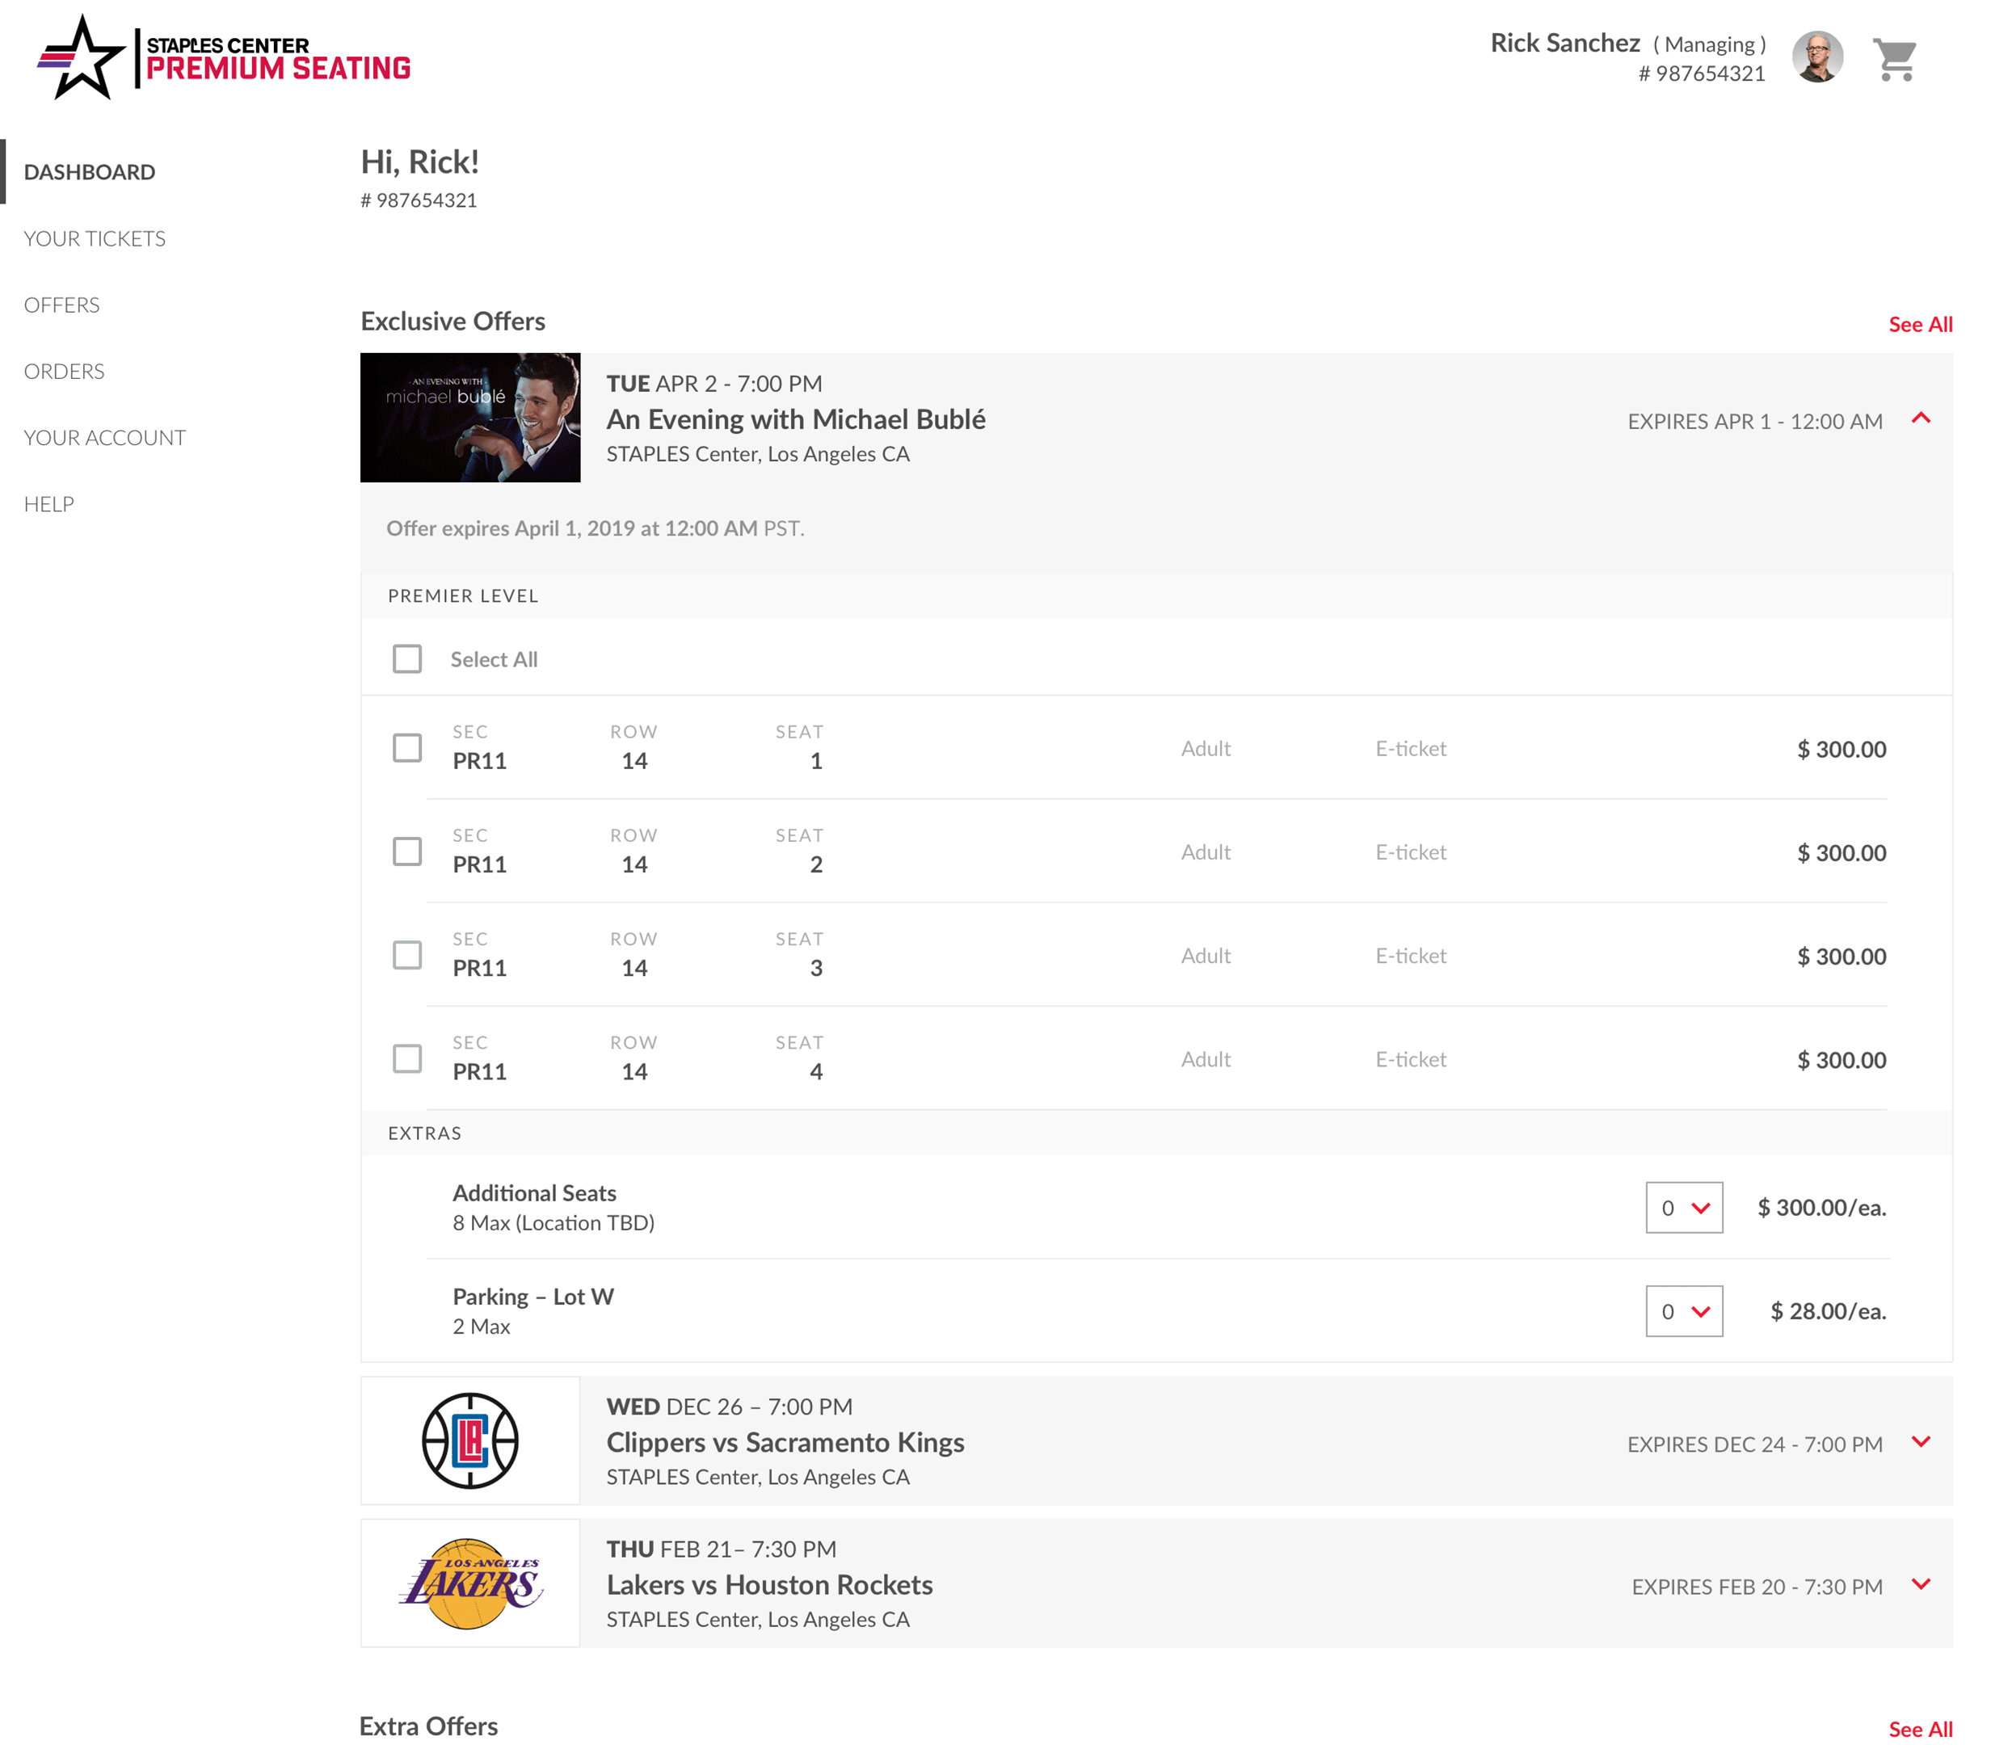This screenshot has height=1745, width=1991.
Task: Click the Staples Center star logo
Action: 82,58
